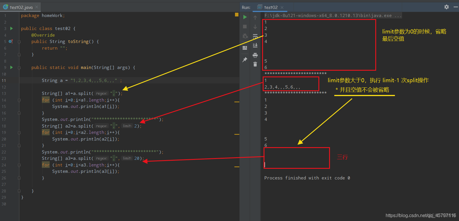The width and height of the screenshot is (459, 221).
Task: Rerun test02 with the green Run button
Action: pos(245,17)
